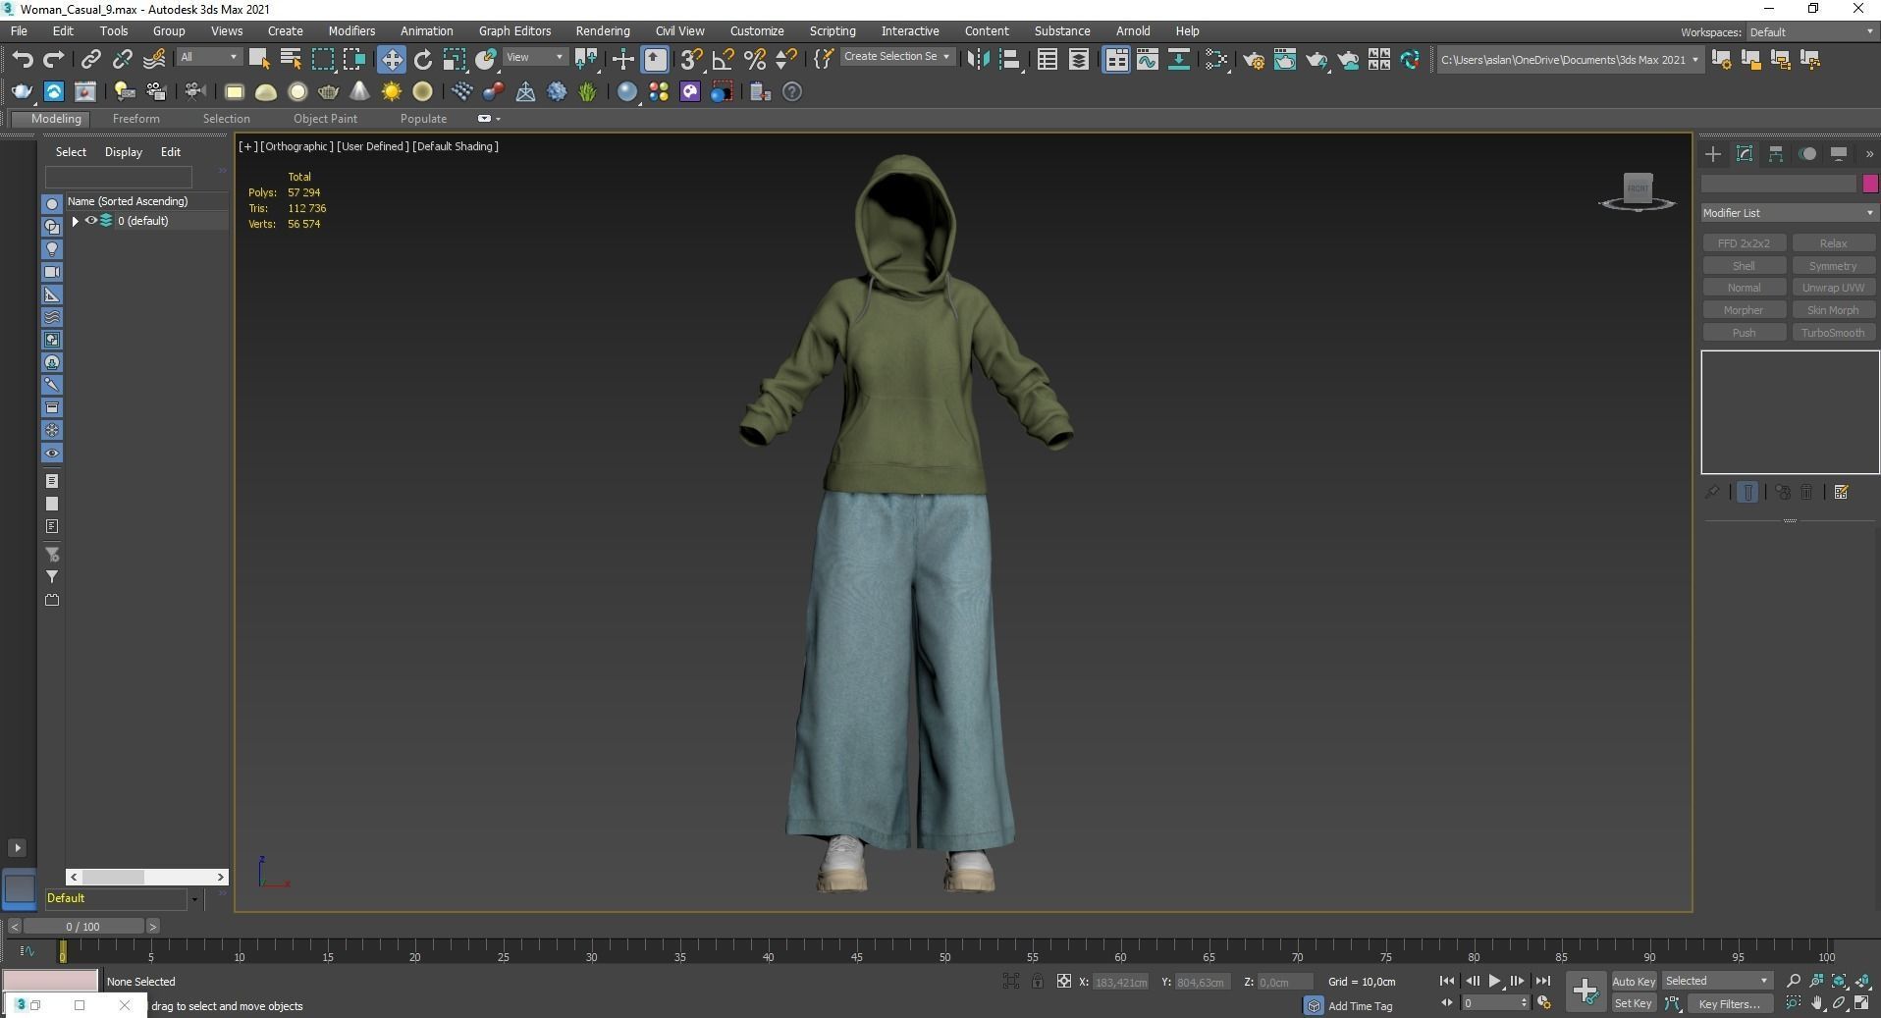Click the ViewCube front face
Image resolution: width=1881 pixels, height=1018 pixels.
1638,188
